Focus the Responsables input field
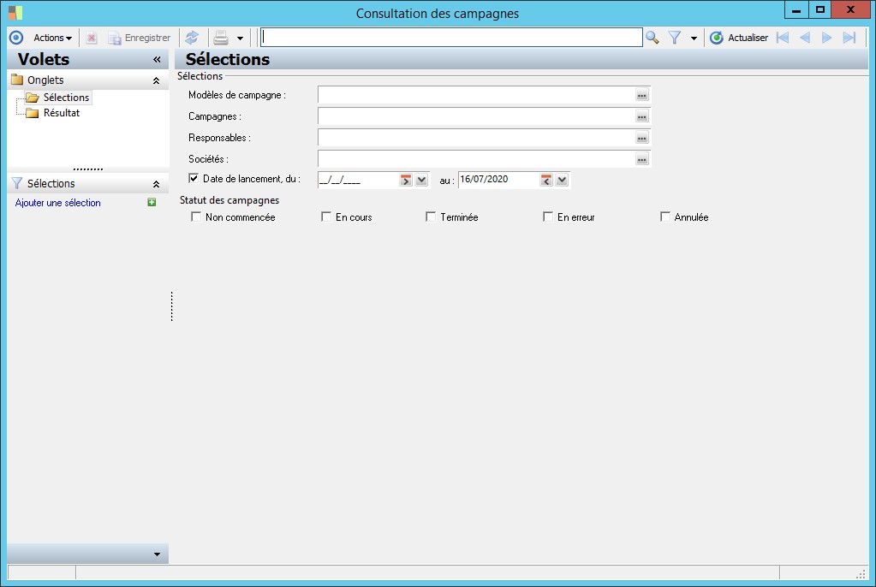Screen dimensions: 876x587 [x=477, y=138]
